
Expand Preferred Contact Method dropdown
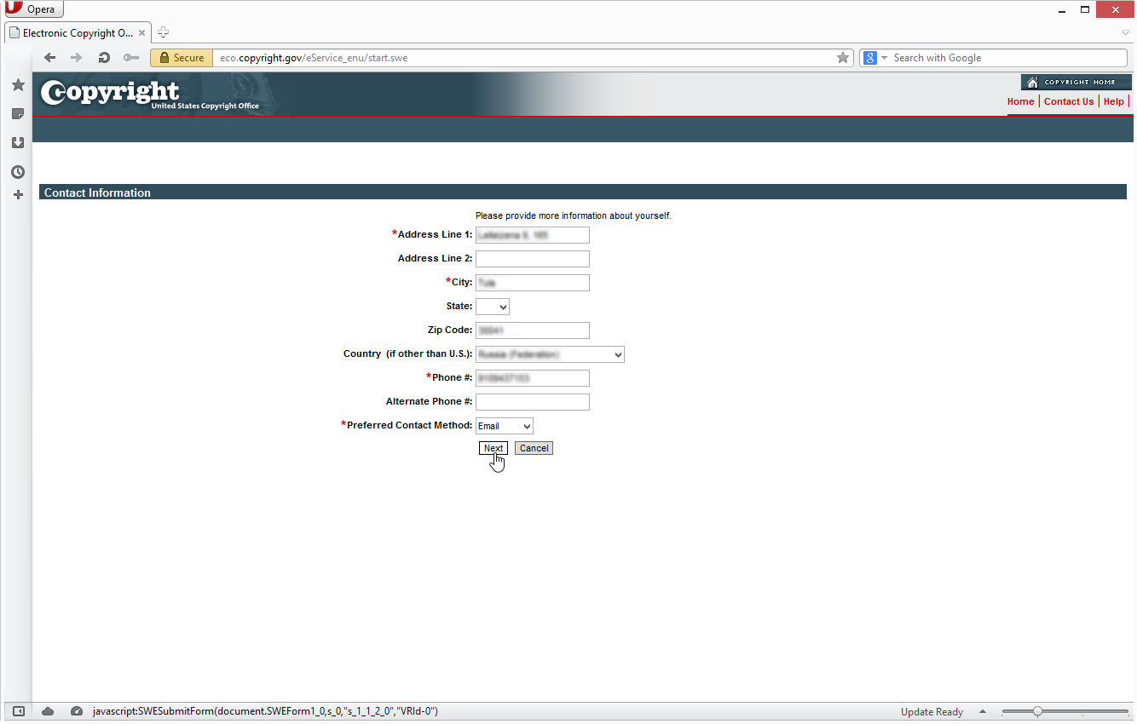(x=505, y=426)
